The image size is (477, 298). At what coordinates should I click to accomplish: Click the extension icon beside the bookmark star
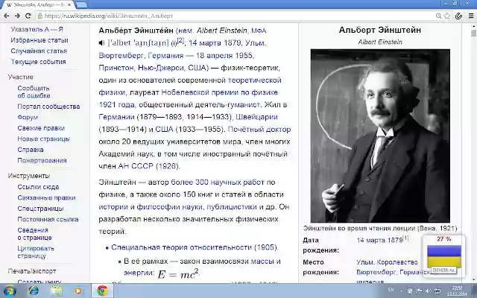tap(458, 16)
